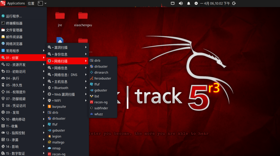This screenshot has width=280, height=156.
Task: Select 运行程序 run program entry
Action: click(23, 16)
